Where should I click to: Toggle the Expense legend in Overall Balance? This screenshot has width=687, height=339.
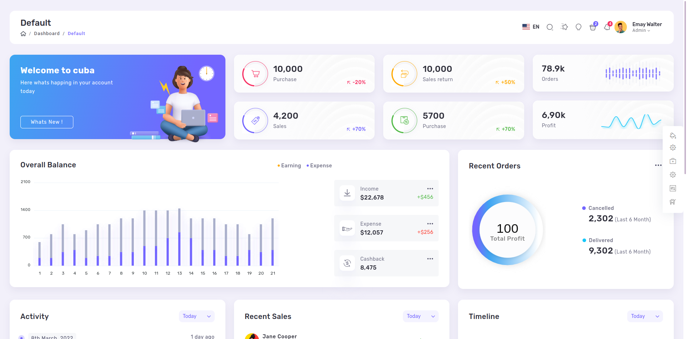pos(319,165)
